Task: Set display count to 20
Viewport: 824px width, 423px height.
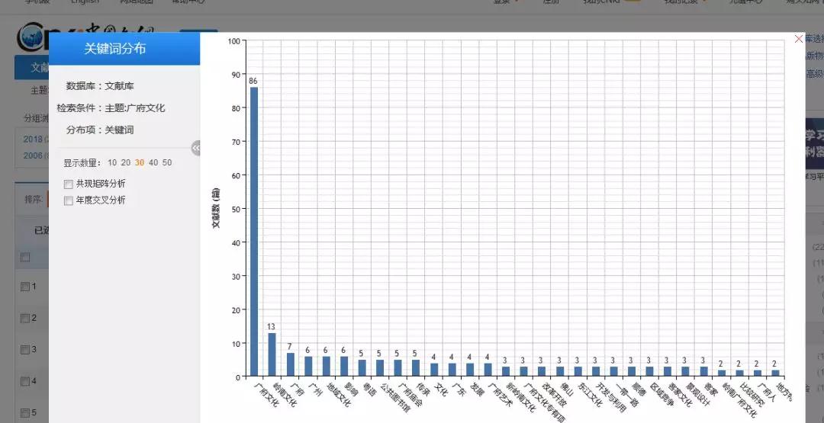Action: coord(126,162)
